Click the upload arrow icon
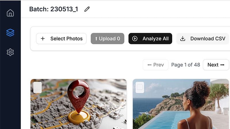Image resolution: width=230 pixels, height=129 pixels. pos(96,39)
